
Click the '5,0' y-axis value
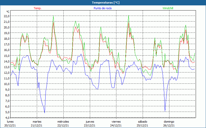coord(7,112)
